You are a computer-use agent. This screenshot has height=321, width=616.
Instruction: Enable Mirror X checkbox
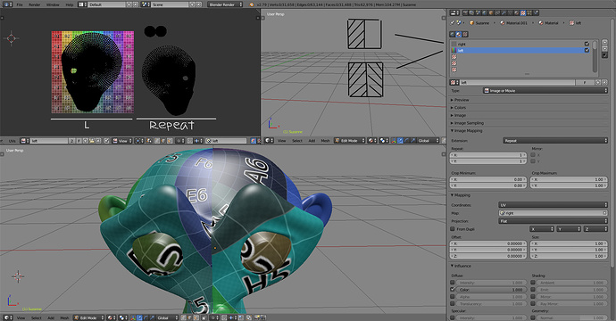coord(533,155)
